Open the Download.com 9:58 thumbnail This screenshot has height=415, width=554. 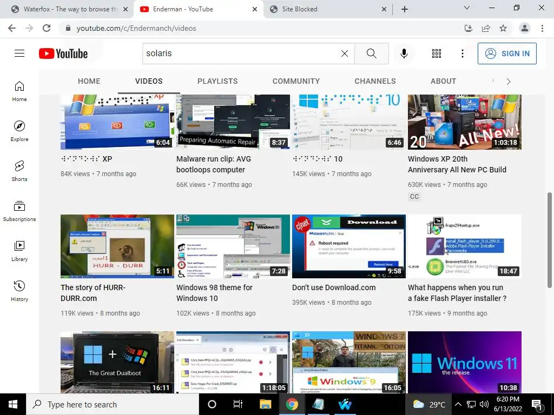click(x=349, y=246)
